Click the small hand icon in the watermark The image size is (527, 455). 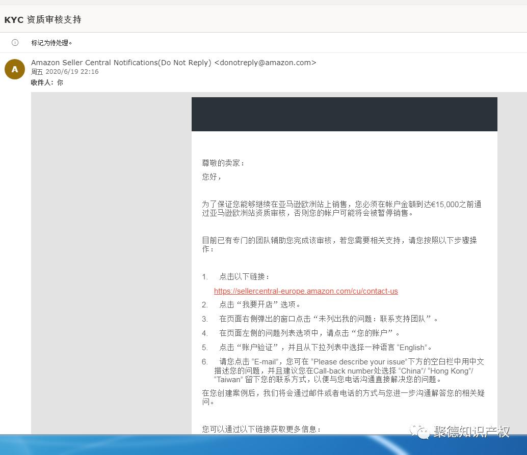422,431
